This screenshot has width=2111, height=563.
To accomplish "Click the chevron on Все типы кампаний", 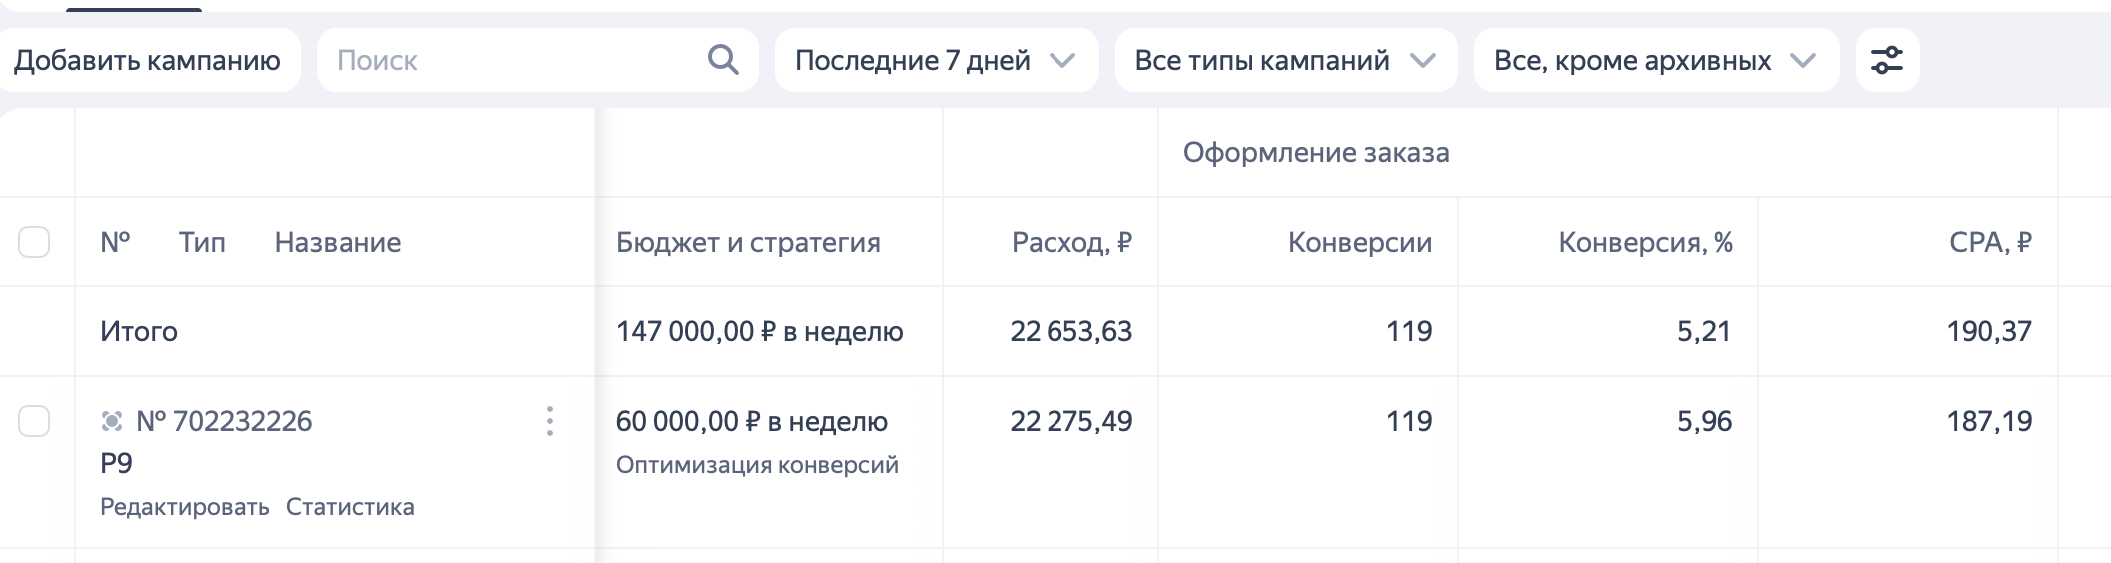I will click(1422, 61).
